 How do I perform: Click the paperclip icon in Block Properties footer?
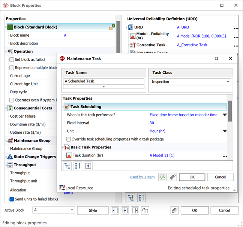click(174, 211)
